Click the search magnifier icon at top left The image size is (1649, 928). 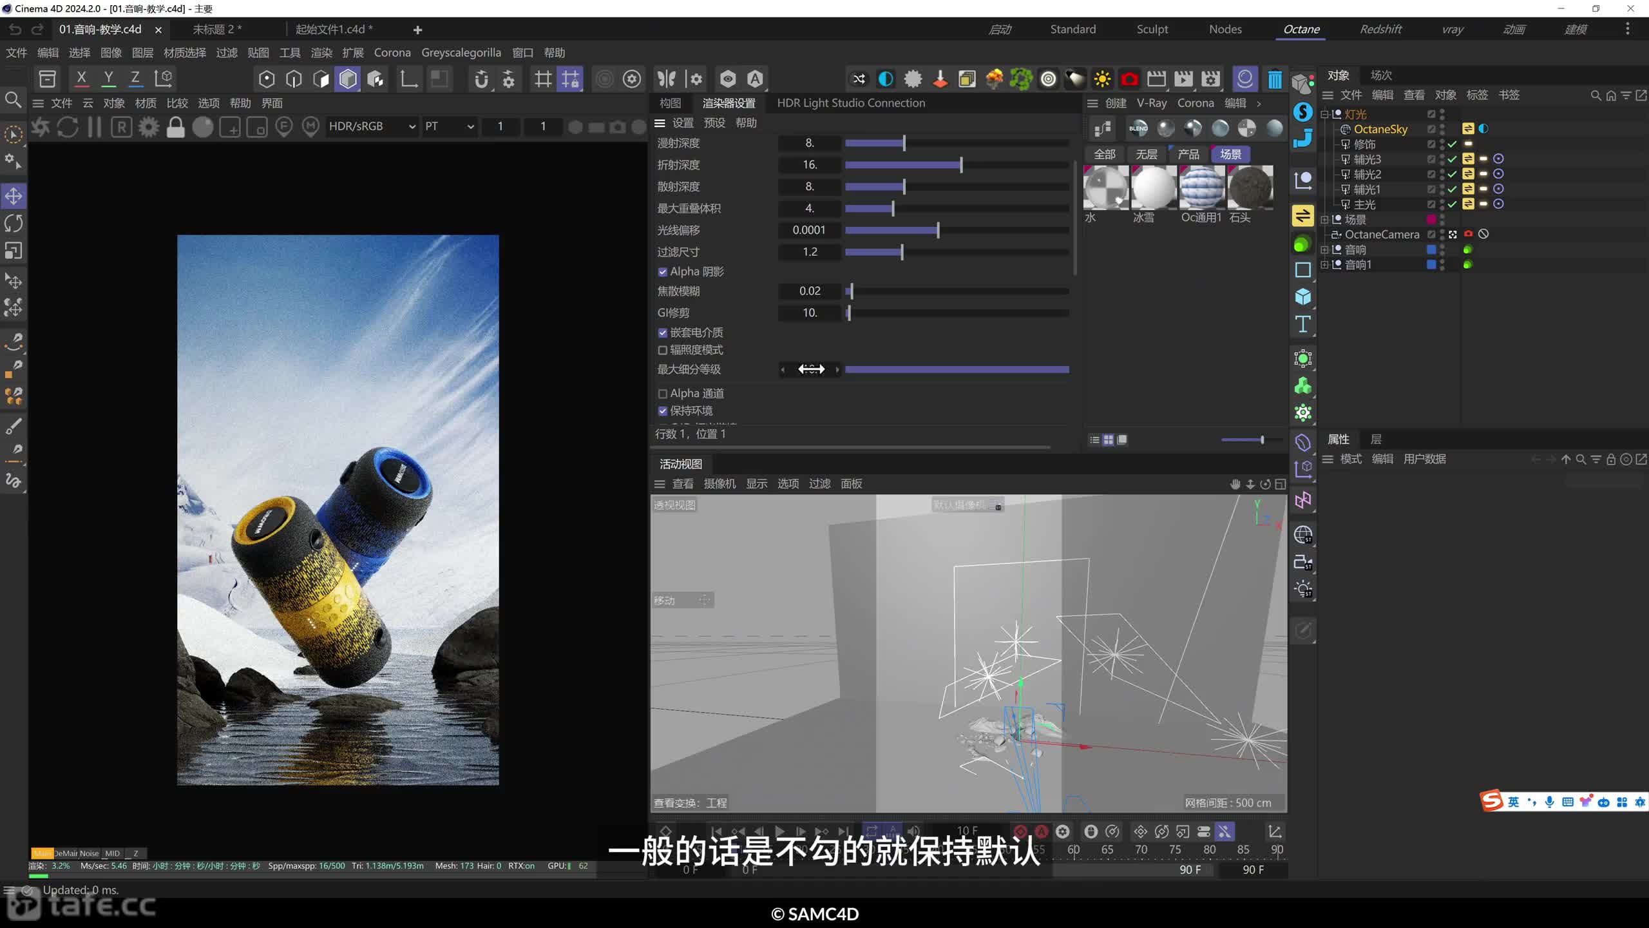[x=13, y=100]
